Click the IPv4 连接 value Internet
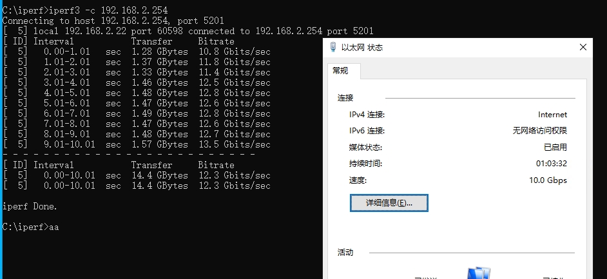The height and width of the screenshot is (279, 607). click(552, 115)
